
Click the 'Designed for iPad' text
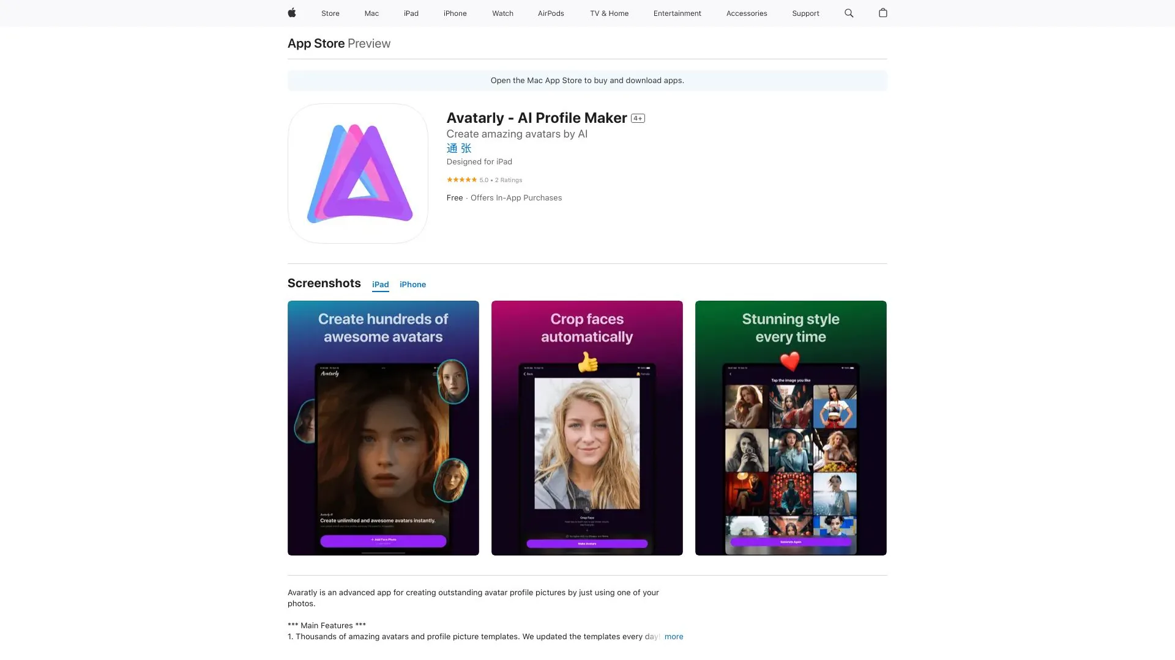[479, 162]
